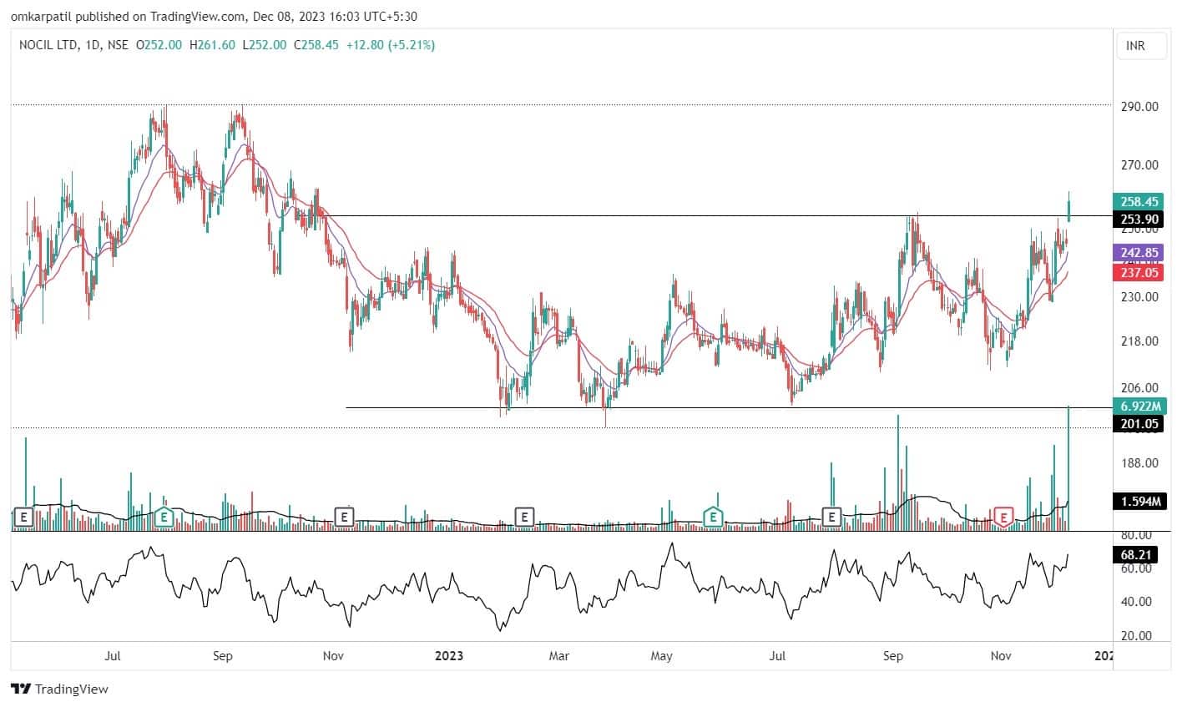This screenshot has width=1182, height=707.
Task: Select the 68.21 RSI value label
Action: (x=1138, y=553)
